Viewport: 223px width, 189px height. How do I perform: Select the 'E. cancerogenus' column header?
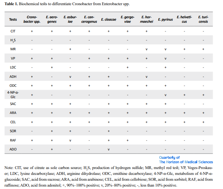(89, 19)
